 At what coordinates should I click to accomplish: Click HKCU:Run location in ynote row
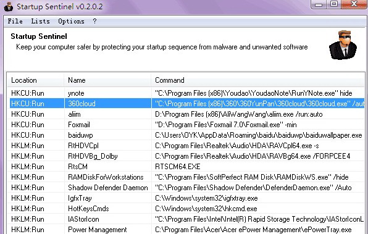point(28,93)
